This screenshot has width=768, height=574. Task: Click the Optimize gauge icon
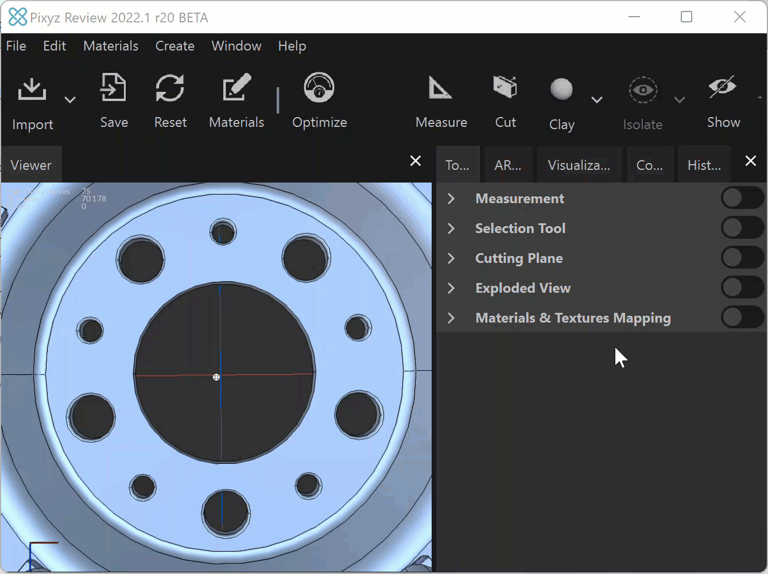pyautogui.click(x=319, y=87)
